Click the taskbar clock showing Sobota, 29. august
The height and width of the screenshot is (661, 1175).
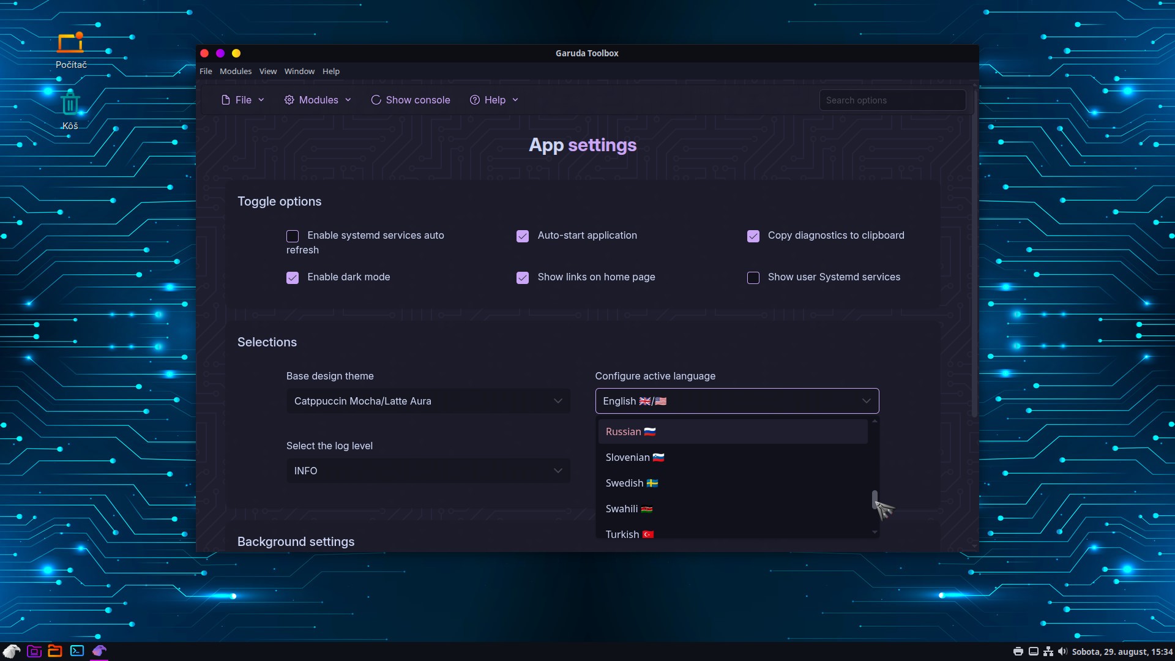point(1122,652)
